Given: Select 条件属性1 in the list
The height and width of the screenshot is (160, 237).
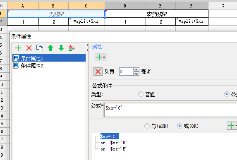Looking at the screenshot, I should (49, 58).
